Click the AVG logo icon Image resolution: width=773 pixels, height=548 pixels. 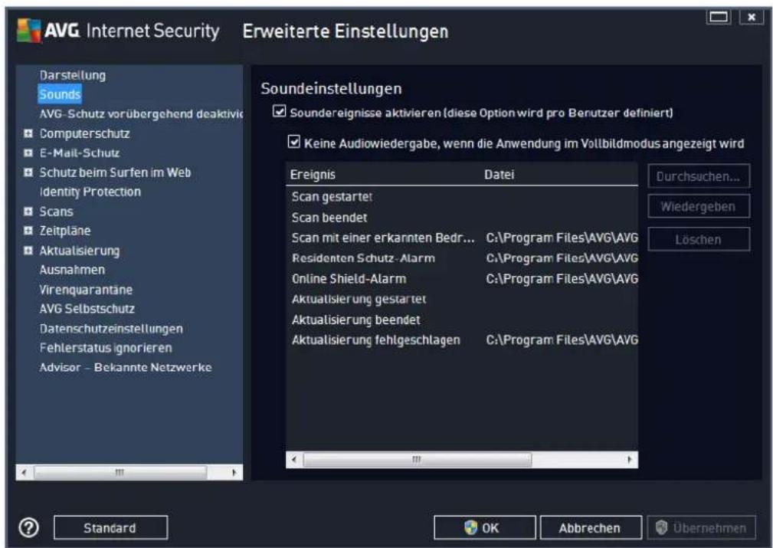pos(28,31)
